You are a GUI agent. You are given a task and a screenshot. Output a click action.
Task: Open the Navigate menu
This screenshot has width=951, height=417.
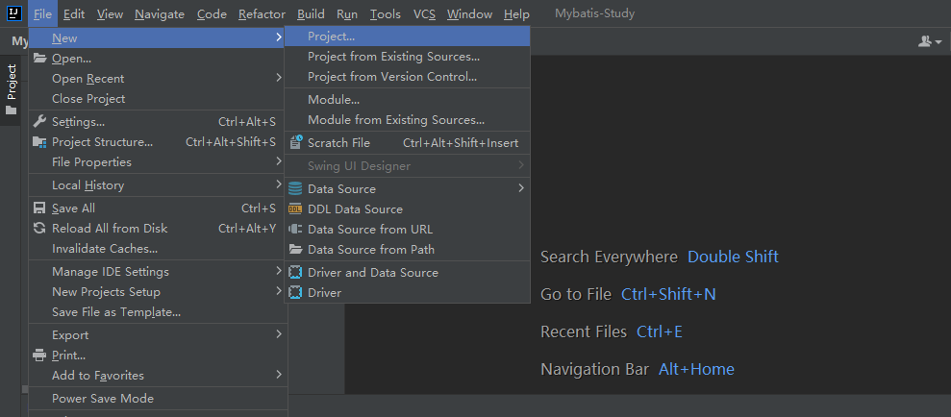(x=160, y=14)
